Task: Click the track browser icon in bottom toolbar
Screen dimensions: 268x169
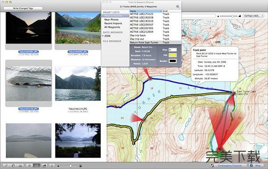Action: [x=52, y=165]
